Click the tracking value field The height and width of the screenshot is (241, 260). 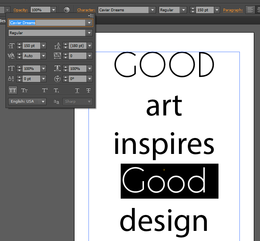(78, 56)
